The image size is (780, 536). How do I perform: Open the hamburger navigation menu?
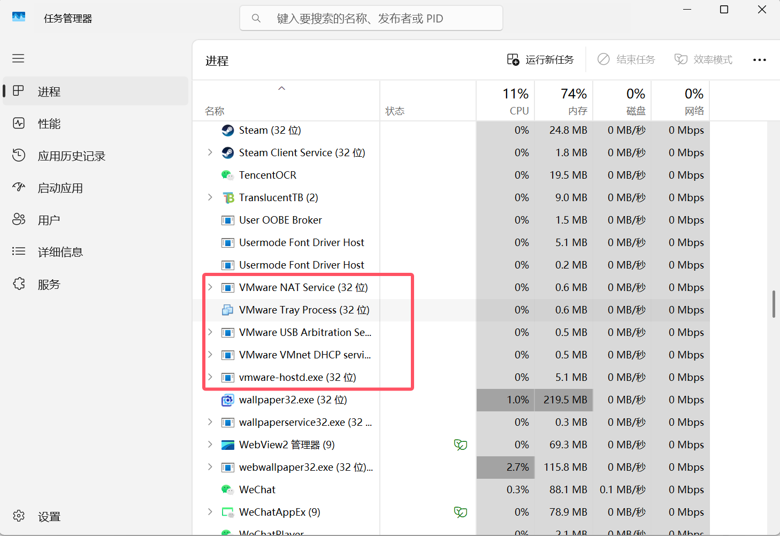click(x=18, y=58)
